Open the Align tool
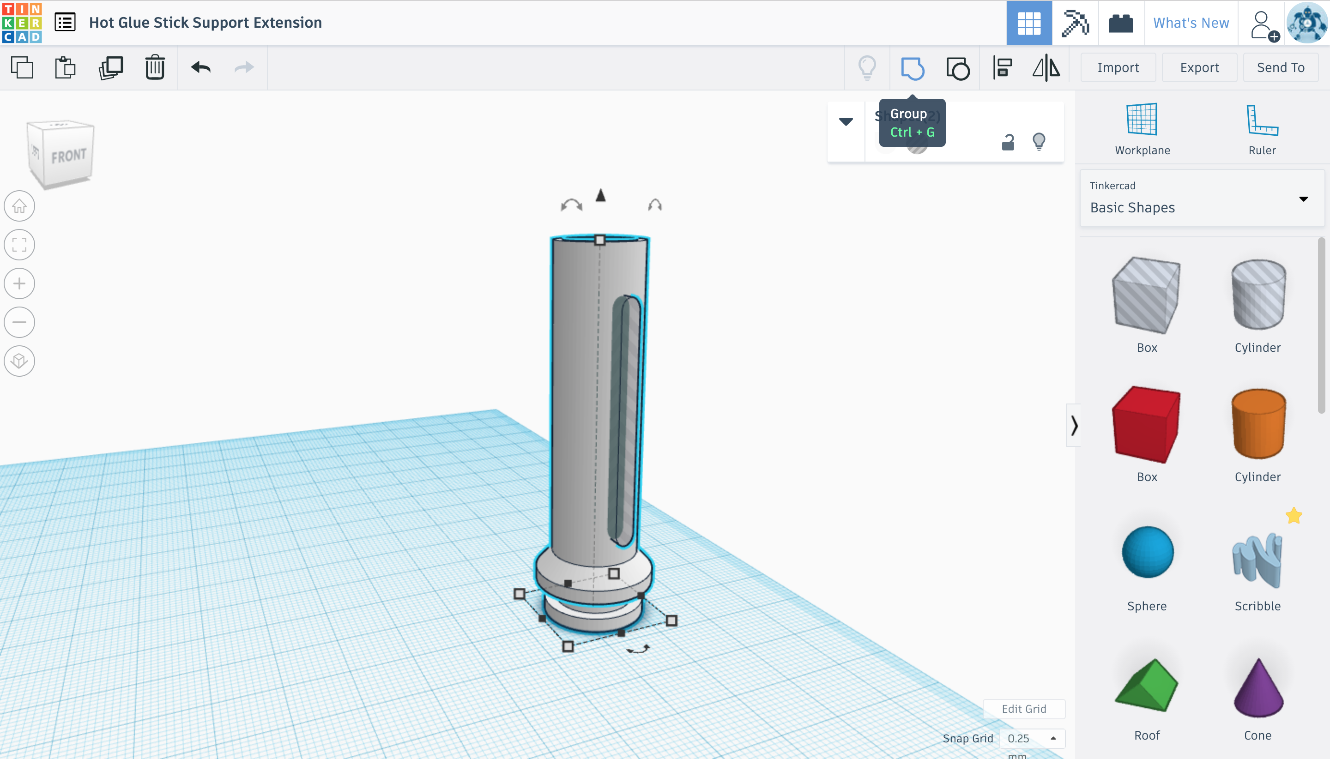Image resolution: width=1330 pixels, height=759 pixels. pyautogui.click(x=1002, y=68)
